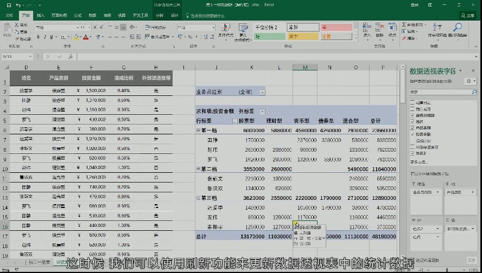Switch to the 插入 ribbon tab
Viewport: 482px width, 273px height.
tap(41, 15)
